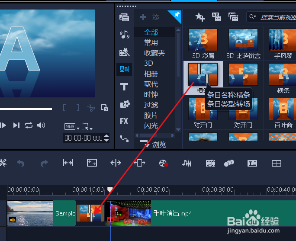Click the timecode field 00:00:00:000
Screen dimensions: 296x241
84,138
